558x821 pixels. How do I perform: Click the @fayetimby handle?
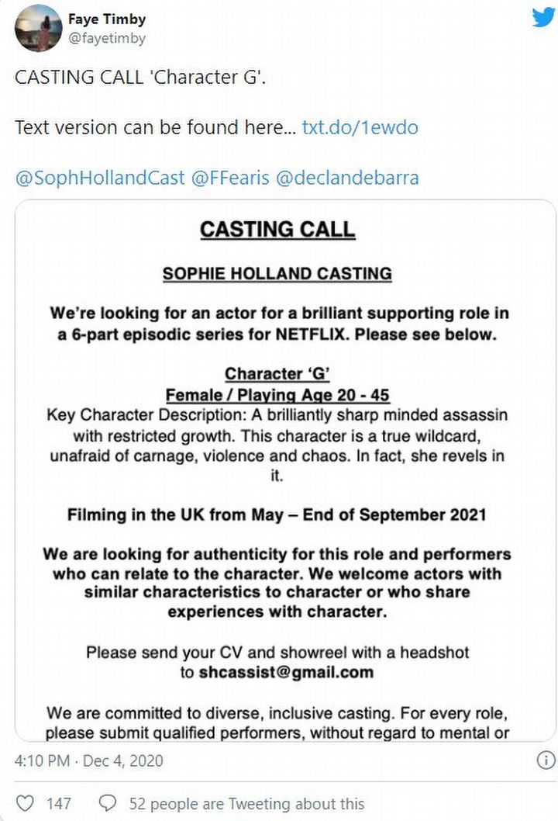[x=108, y=37]
